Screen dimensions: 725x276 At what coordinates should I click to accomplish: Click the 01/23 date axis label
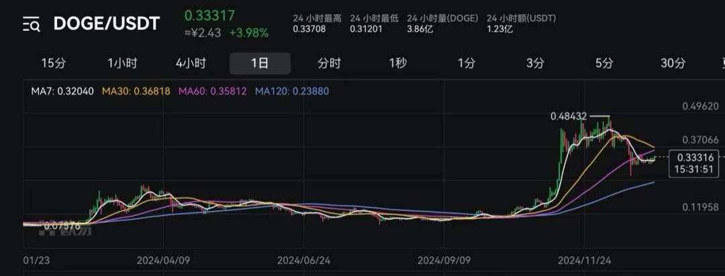coord(35,261)
